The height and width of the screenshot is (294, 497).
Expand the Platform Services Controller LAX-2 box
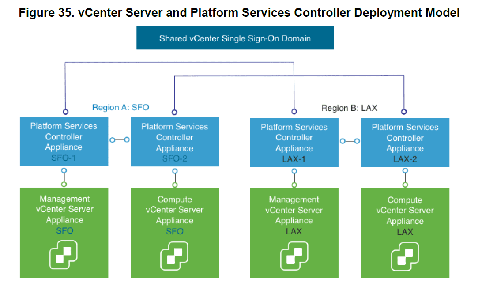coord(405,142)
